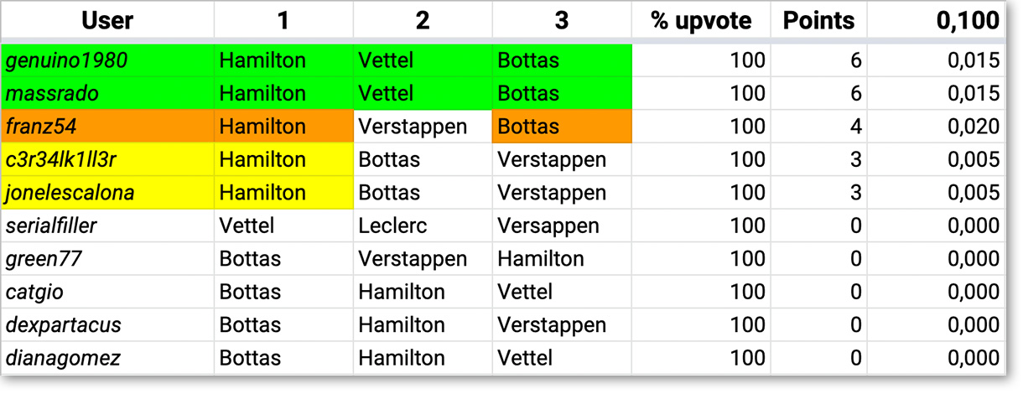The width and height of the screenshot is (1023, 394).
Task: Click the serialfiller username cell
Action: click(107, 226)
